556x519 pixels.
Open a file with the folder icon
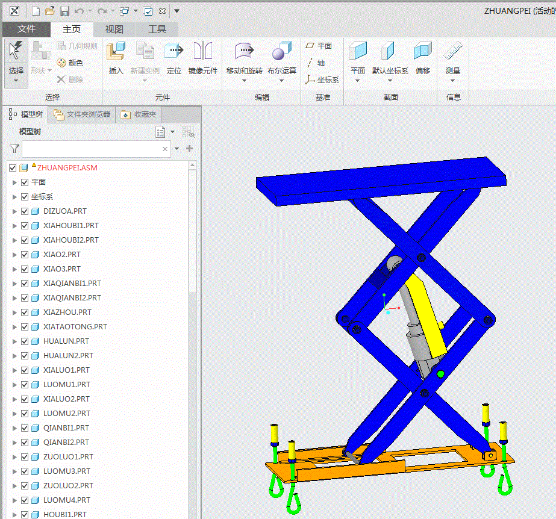coord(50,11)
